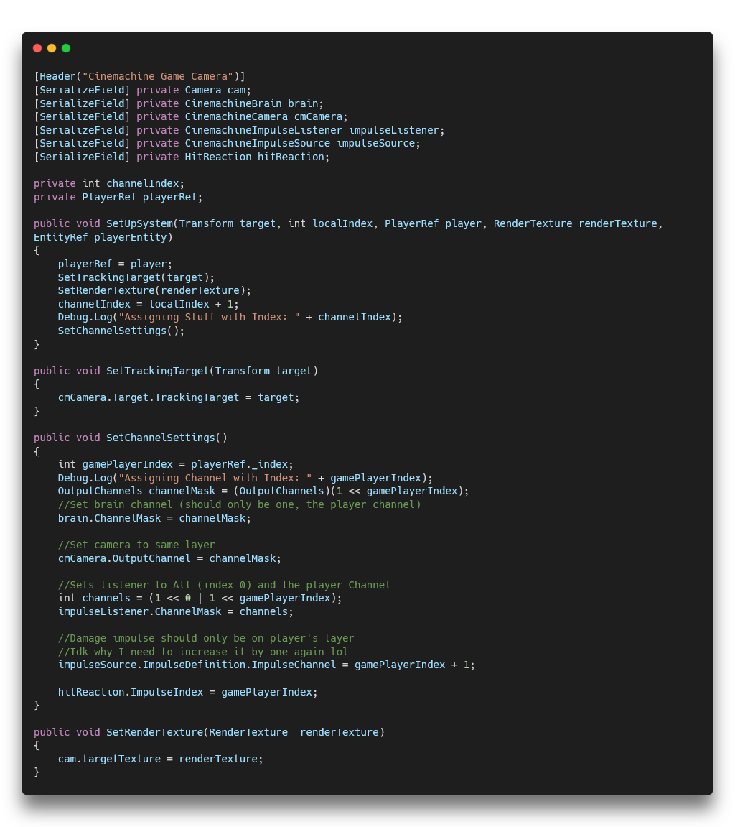Click the cam.targetTexture assignment line
Image resolution: width=735 pixels, height=827 pixels.
160,759
